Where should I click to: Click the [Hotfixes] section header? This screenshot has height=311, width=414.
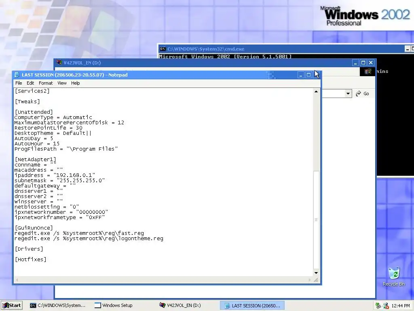click(31, 260)
